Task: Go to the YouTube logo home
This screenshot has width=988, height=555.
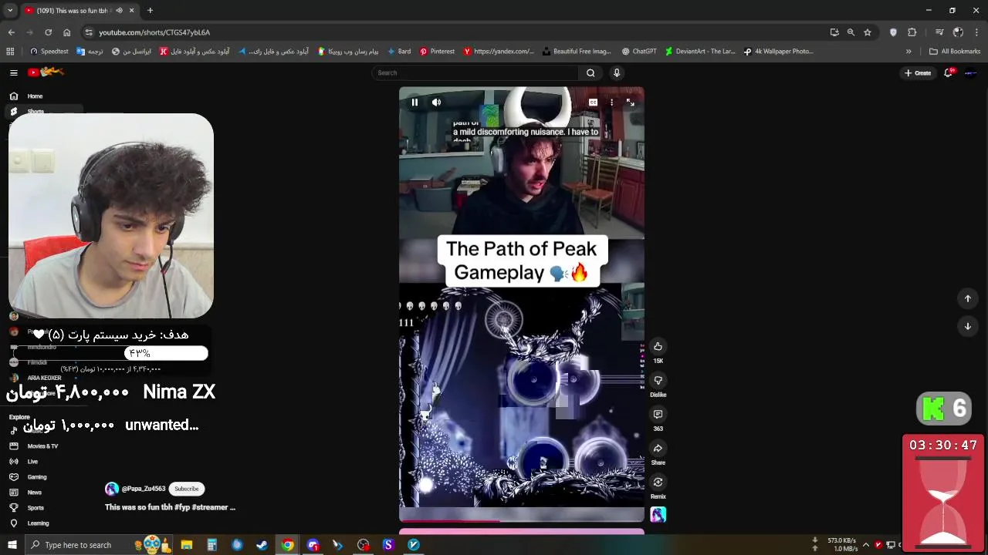Action: [46, 72]
